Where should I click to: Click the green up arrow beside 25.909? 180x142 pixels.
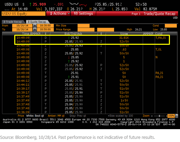[30, 5]
